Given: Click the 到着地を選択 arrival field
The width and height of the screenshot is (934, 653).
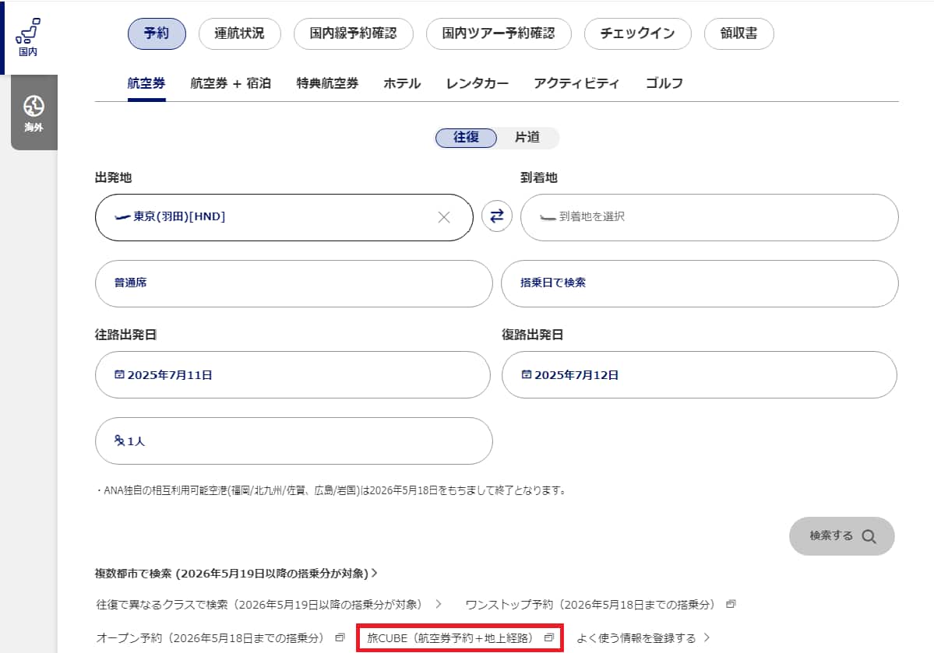Looking at the screenshot, I should (x=709, y=217).
